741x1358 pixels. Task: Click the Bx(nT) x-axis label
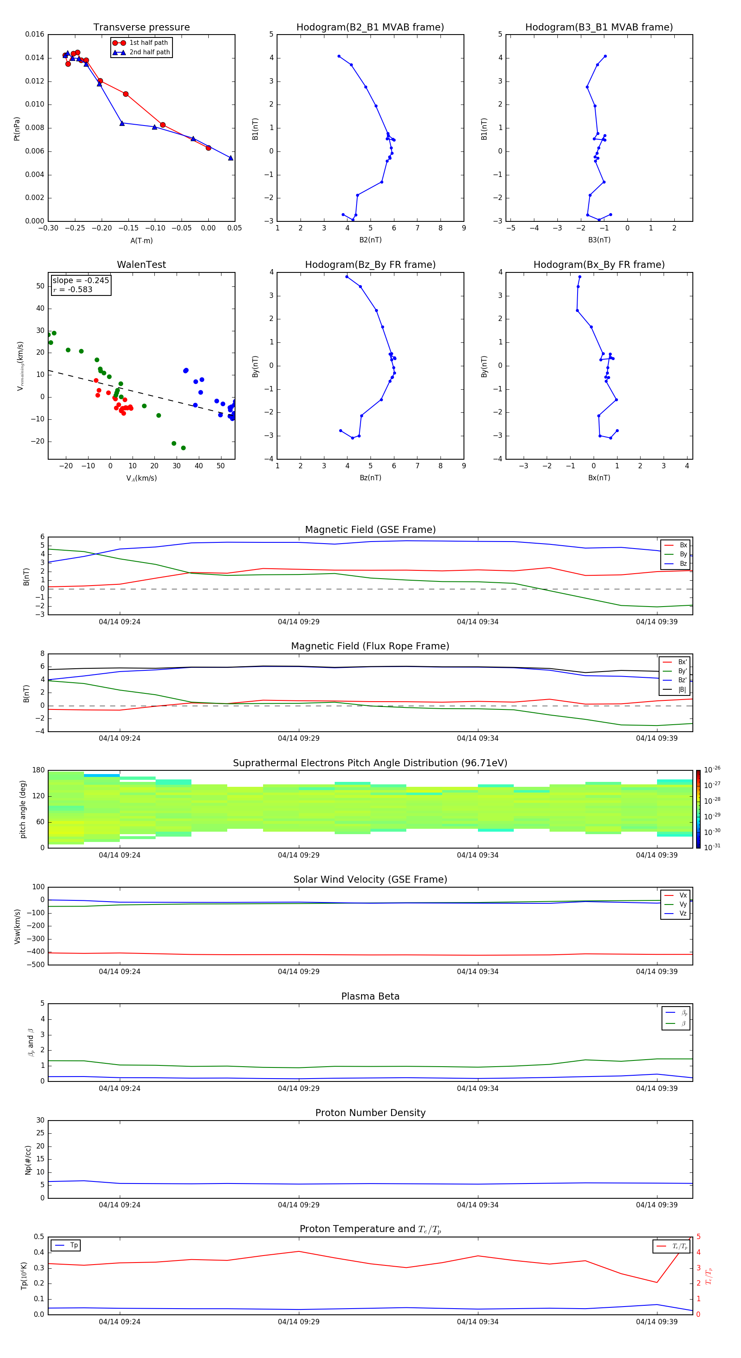(599, 478)
